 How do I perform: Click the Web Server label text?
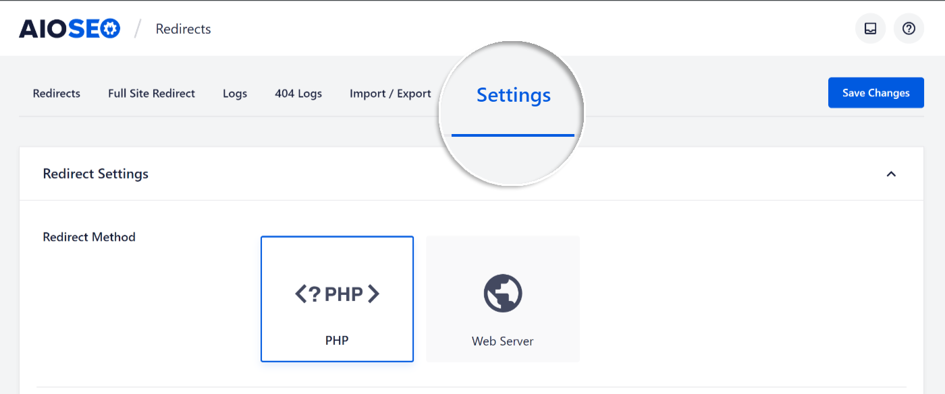[503, 341]
